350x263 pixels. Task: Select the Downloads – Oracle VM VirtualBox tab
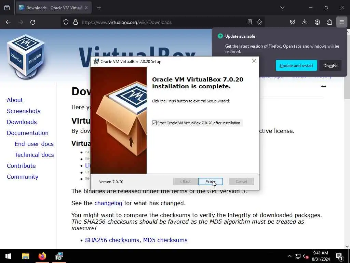[54, 8]
